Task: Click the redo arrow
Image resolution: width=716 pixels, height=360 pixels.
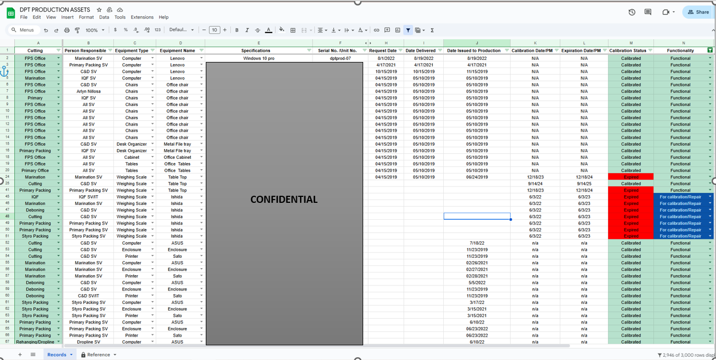Action: pyautogui.click(x=57, y=30)
